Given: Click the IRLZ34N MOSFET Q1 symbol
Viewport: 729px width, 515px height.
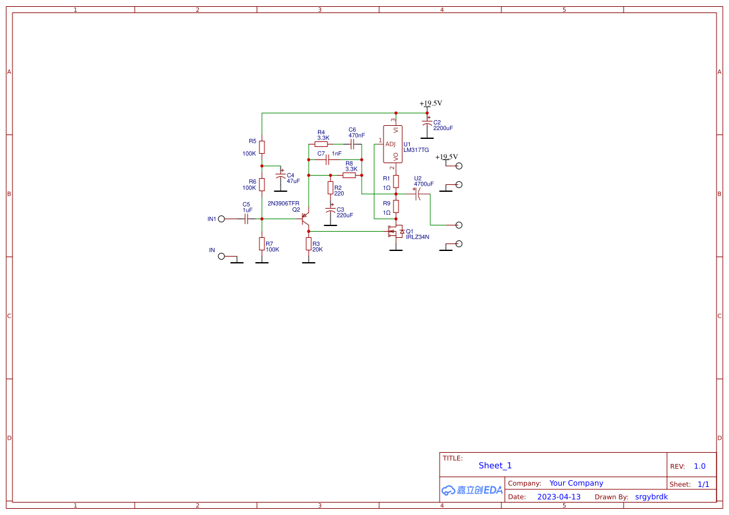Looking at the screenshot, I should click(395, 232).
